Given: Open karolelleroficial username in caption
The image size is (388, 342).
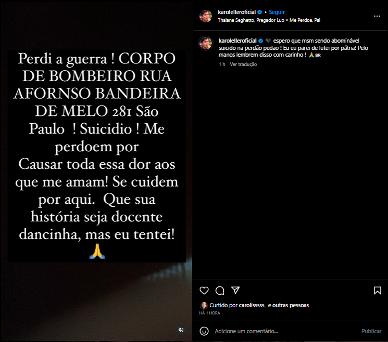Looking at the screenshot, I should (237, 41).
